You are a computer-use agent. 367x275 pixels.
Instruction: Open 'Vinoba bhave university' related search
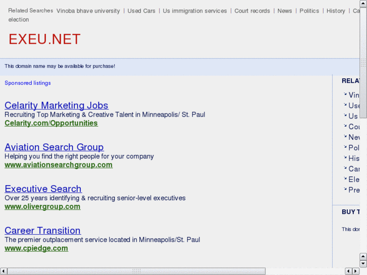pos(88,11)
